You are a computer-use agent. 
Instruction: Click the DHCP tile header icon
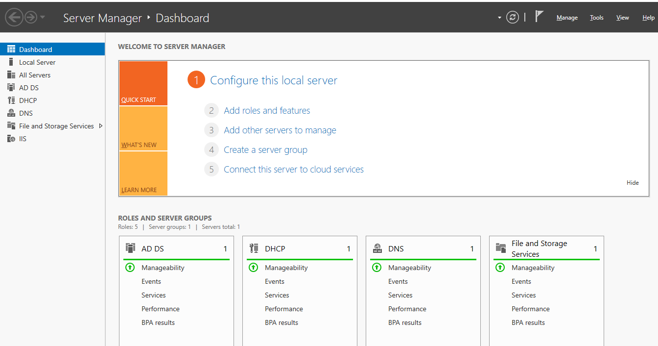point(254,248)
